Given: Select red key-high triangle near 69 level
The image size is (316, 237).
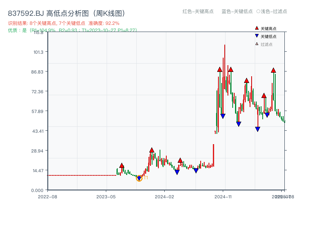Looking at the screenshot, I should (264, 96).
